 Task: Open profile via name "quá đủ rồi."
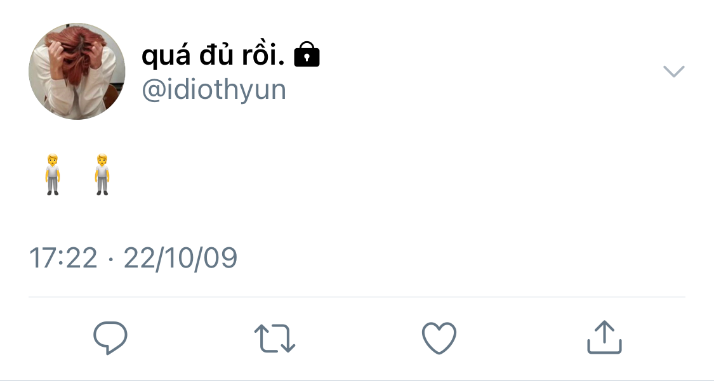[213, 55]
